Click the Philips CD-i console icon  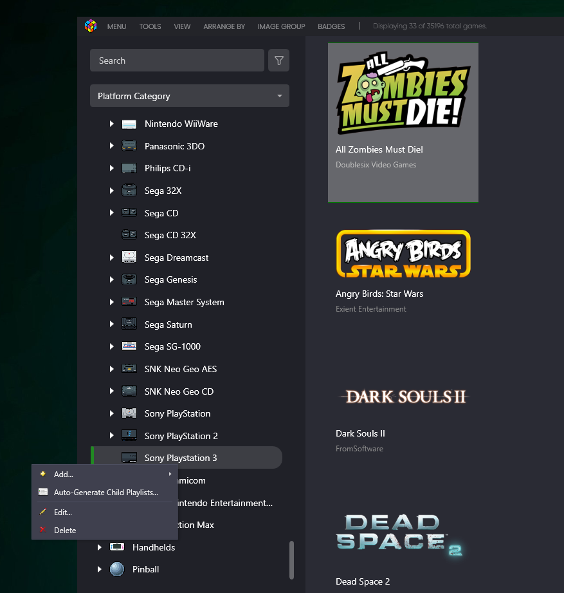pos(129,168)
